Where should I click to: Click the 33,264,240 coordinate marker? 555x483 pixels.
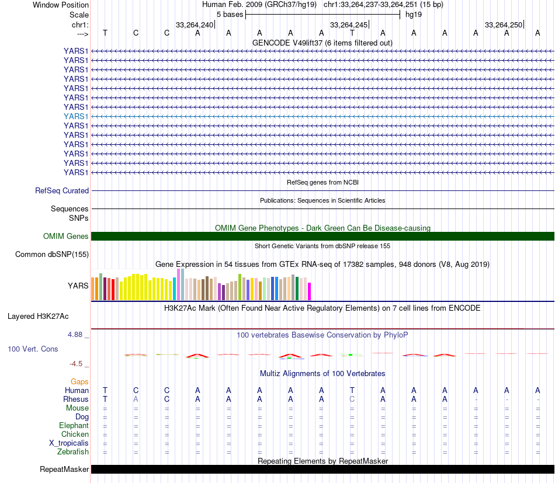(195, 25)
